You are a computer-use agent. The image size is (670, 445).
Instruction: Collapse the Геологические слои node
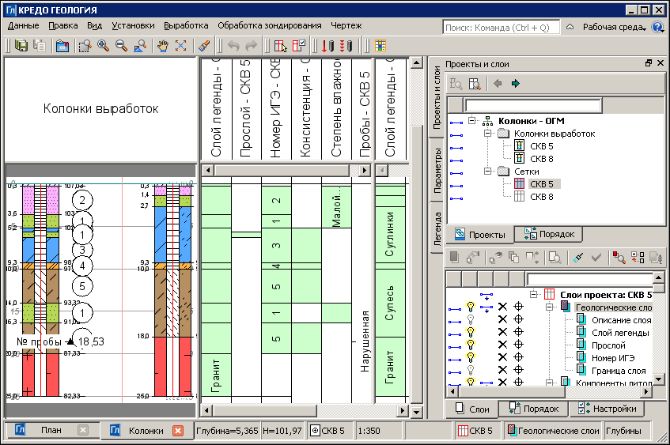[550, 307]
